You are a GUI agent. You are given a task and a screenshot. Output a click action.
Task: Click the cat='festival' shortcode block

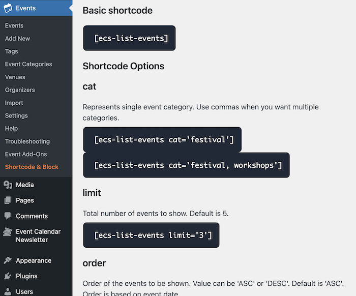[162, 139]
